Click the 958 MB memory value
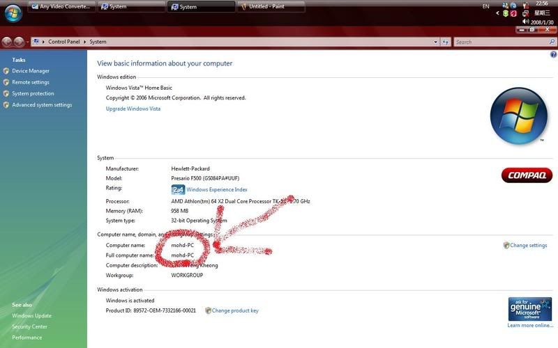This screenshot has width=558, height=348. point(180,211)
